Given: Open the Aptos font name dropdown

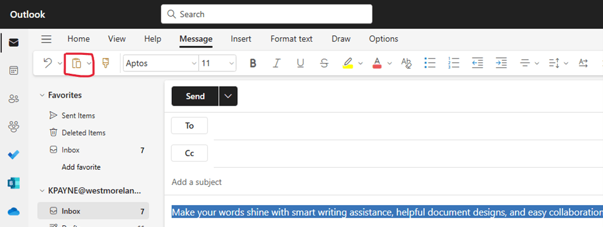Looking at the screenshot, I should pyautogui.click(x=161, y=63).
